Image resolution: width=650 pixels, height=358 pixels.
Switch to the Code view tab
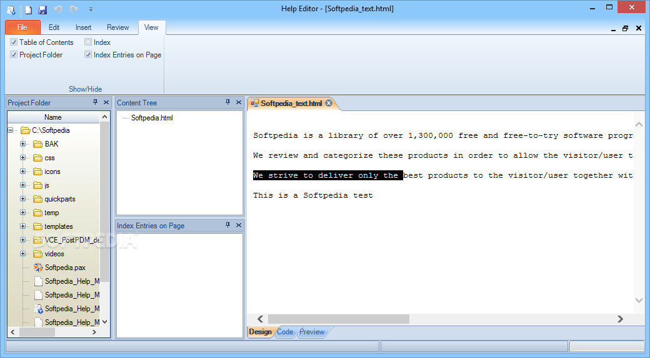point(285,332)
